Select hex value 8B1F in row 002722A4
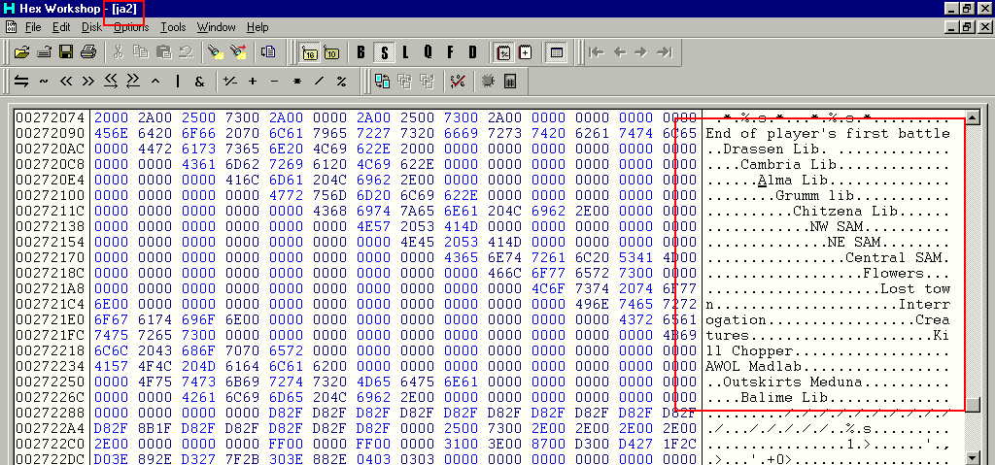Screen dimensions: 995x465 (x=154, y=428)
